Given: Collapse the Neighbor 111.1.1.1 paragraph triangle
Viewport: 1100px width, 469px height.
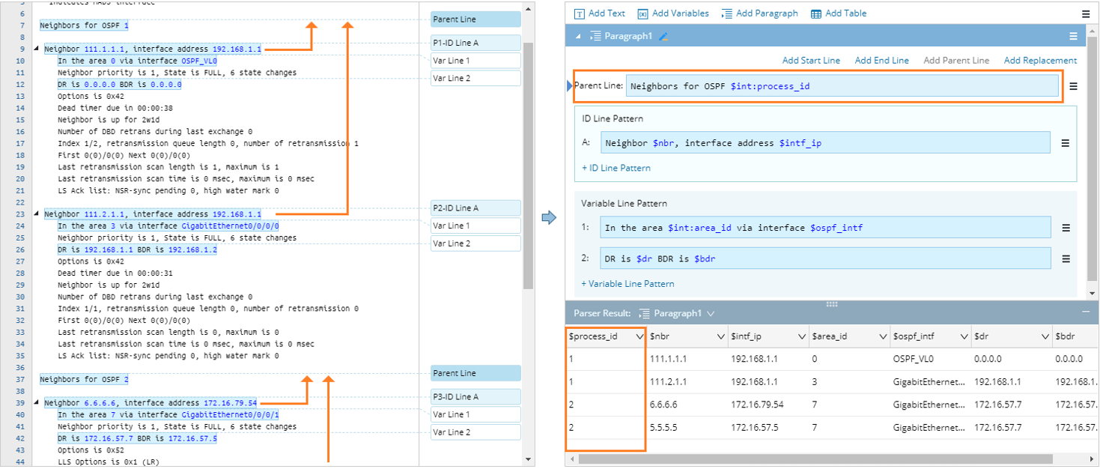Looking at the screenshot, I should pyautogui.click(x=37, y=49).
